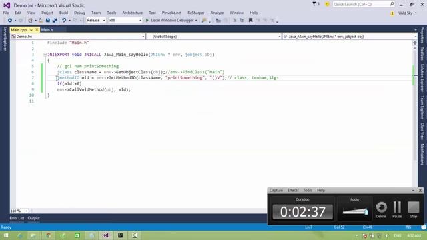Image resolution: width=427 pixels, height=240 pixels.
Task: Click the #include "Main.h" line
Action: pos(68,43)
